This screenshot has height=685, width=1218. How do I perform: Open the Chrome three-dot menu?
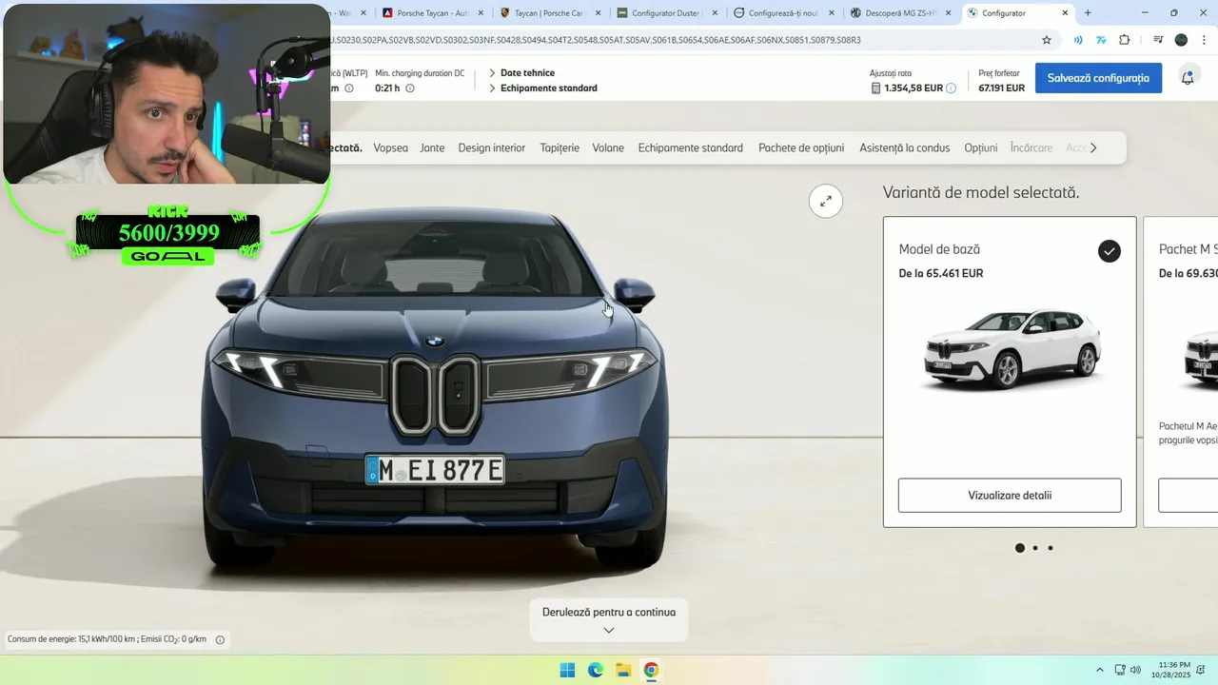pyautogui.click(x=1204, y=40)
